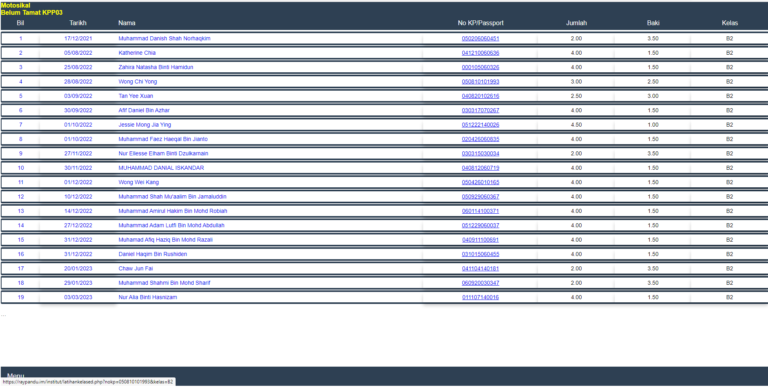768x389 pixels.
Task: Click passport link 041210060636
Action: click(x=480, y=53)
